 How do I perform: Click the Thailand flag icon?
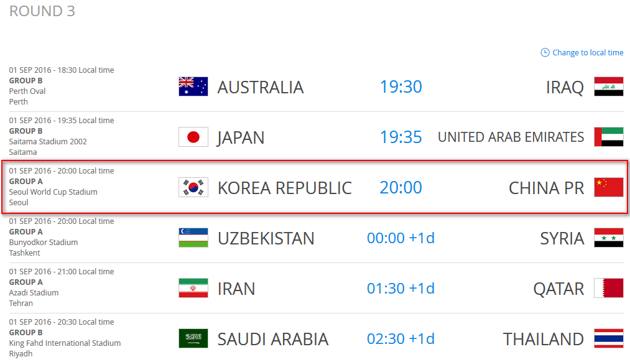pyautogui.click(x=608, y=338)
